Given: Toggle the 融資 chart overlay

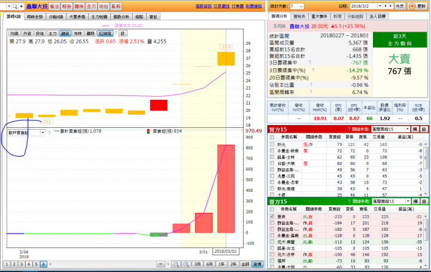Looking at the screenshot, I should tap(65, 33).
